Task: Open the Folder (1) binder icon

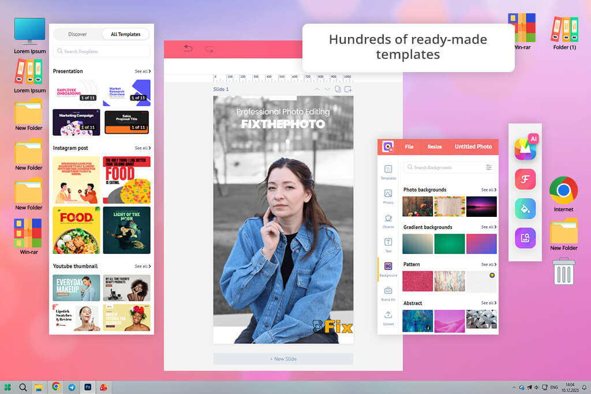Action: pos(564,33)
